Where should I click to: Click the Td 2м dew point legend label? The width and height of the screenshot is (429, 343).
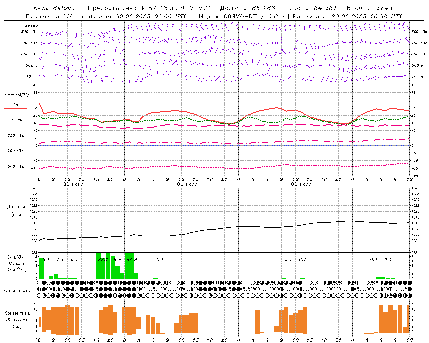16,120
